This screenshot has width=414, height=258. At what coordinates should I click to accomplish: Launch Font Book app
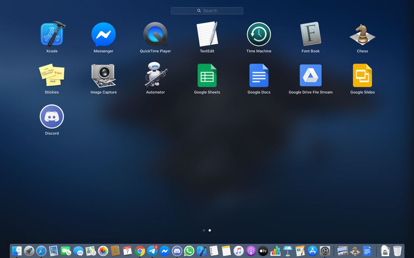[x=310, y=34]
